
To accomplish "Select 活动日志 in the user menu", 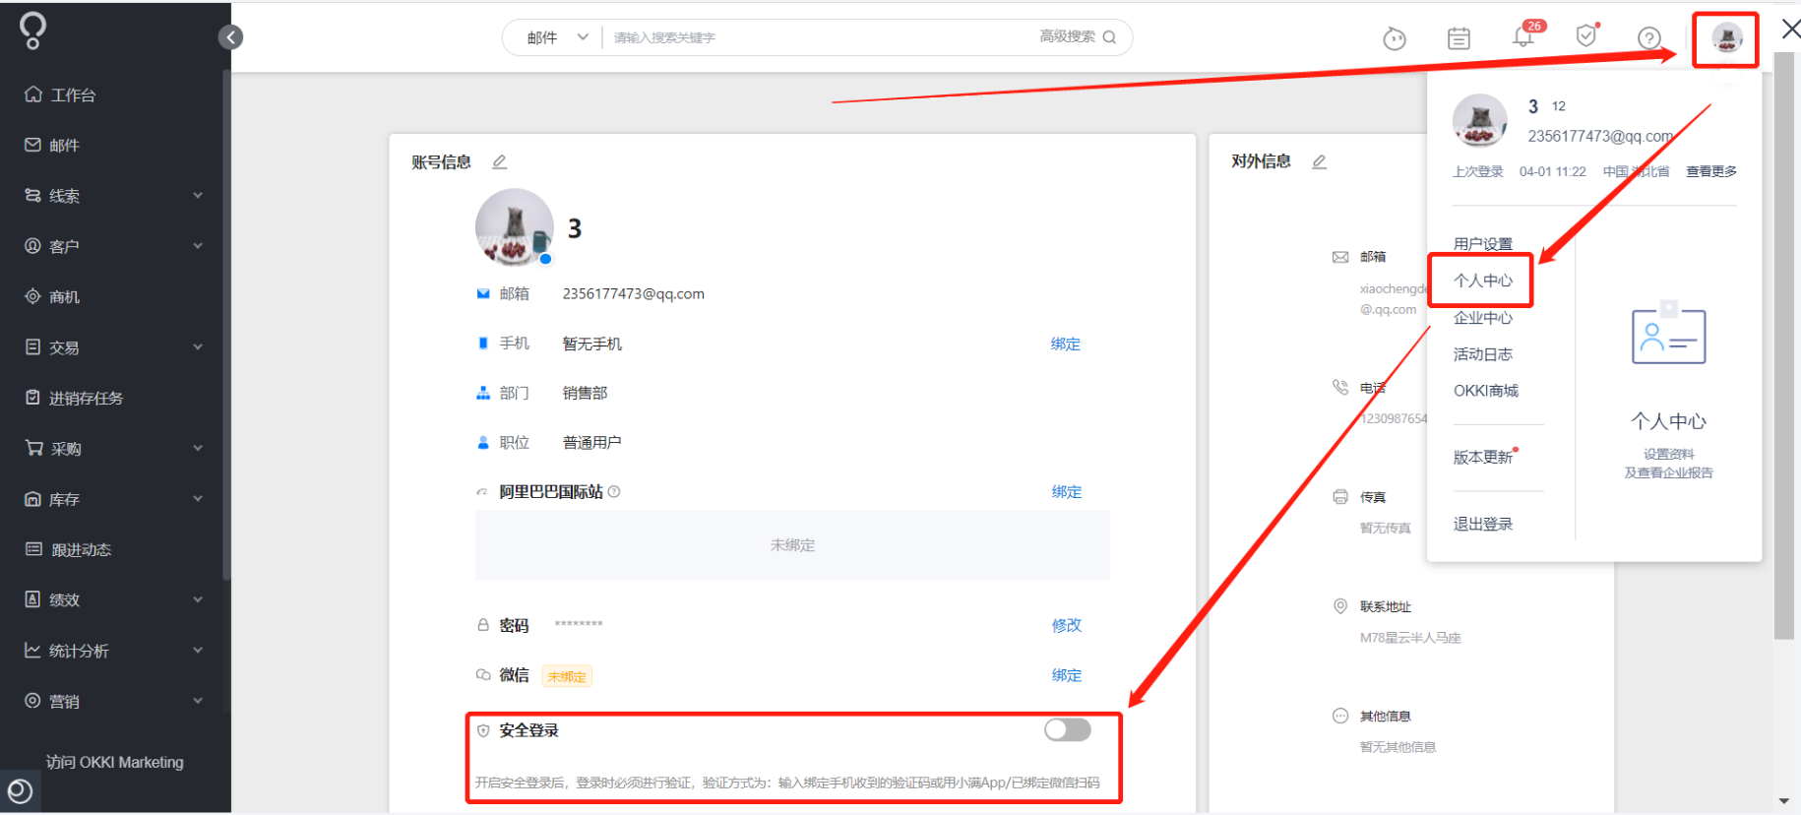I will pos(1483,354).
